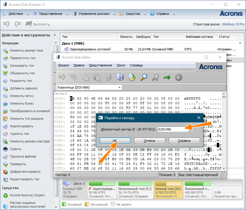Viewport: 246px width, 210px height.
Task: Collapse the Действия и инструменты panel
Action: click(x=55, y=35)
